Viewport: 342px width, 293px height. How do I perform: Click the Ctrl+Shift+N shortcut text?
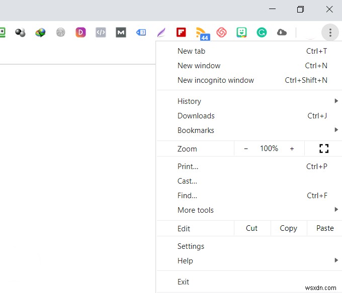[x=306, y=80]
